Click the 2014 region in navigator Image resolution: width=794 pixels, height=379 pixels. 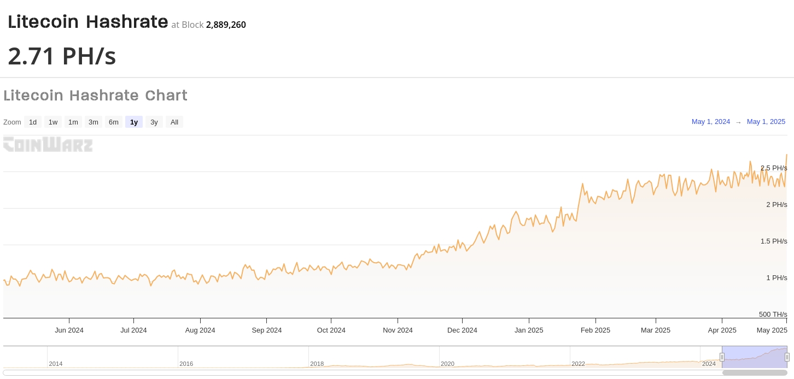tap(56, 364)
